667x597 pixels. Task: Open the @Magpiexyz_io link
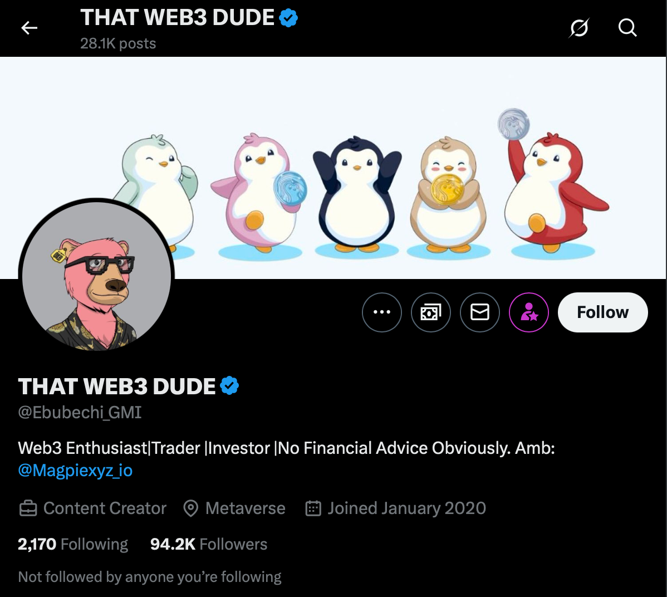75,471
